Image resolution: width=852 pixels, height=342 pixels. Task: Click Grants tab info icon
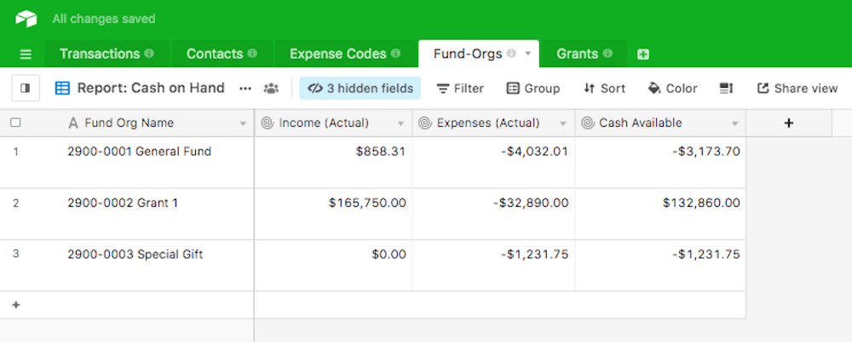point(607,54)
